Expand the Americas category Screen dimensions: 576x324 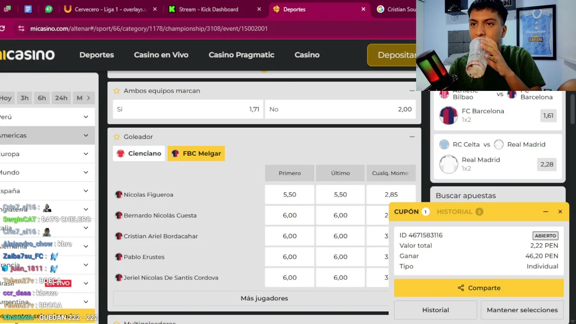pyautogui.click(x=47, y=135)
